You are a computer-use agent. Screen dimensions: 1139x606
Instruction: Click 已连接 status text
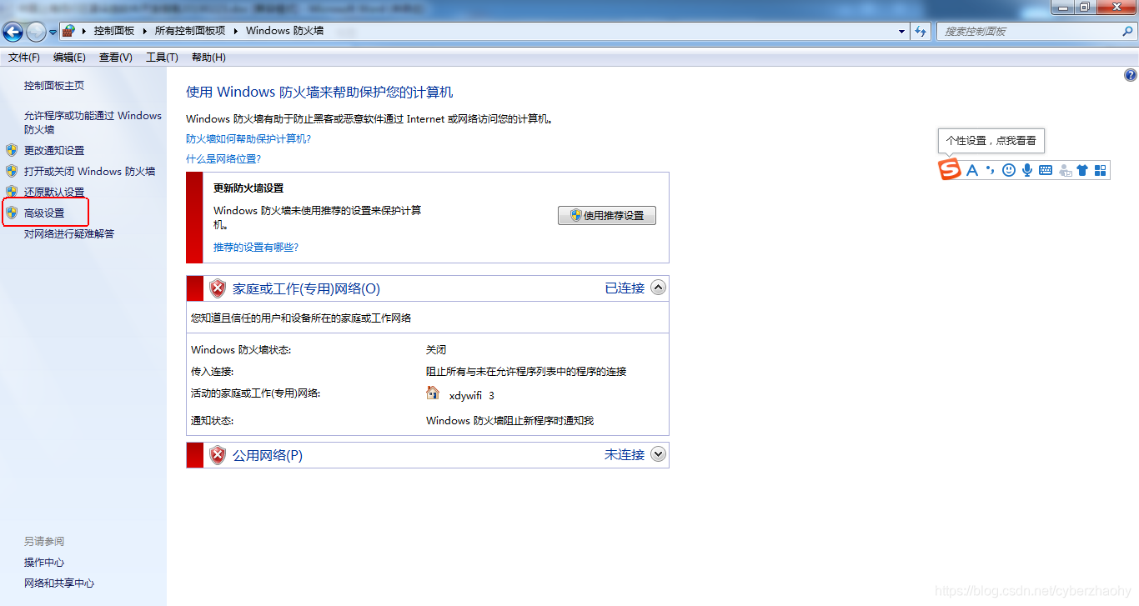(x=625, y=288)
